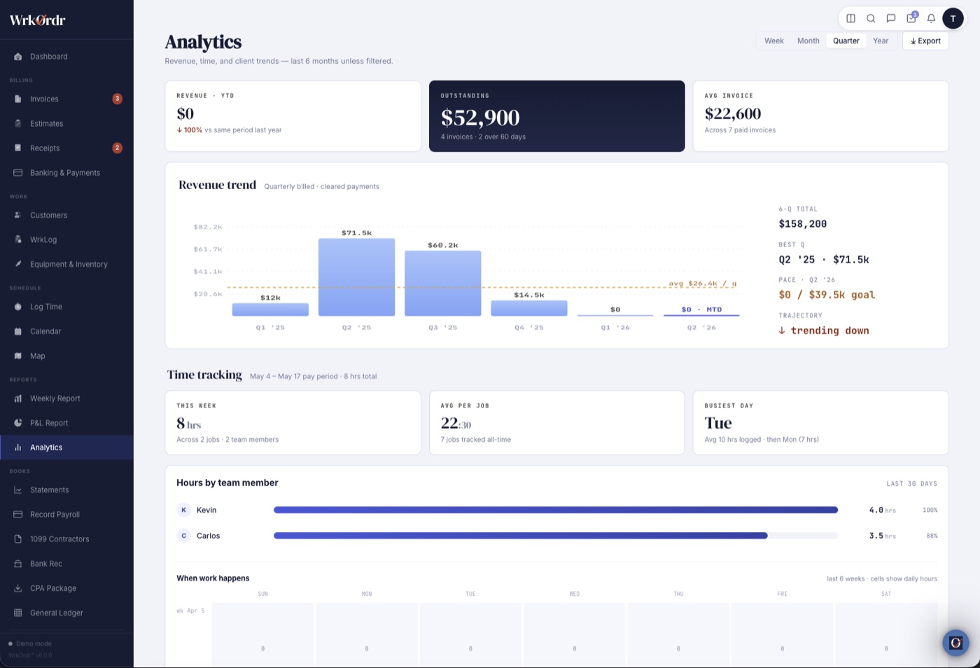Switch range to Week
The width and height of the screenshot is (980, 668).
[773, 41]
